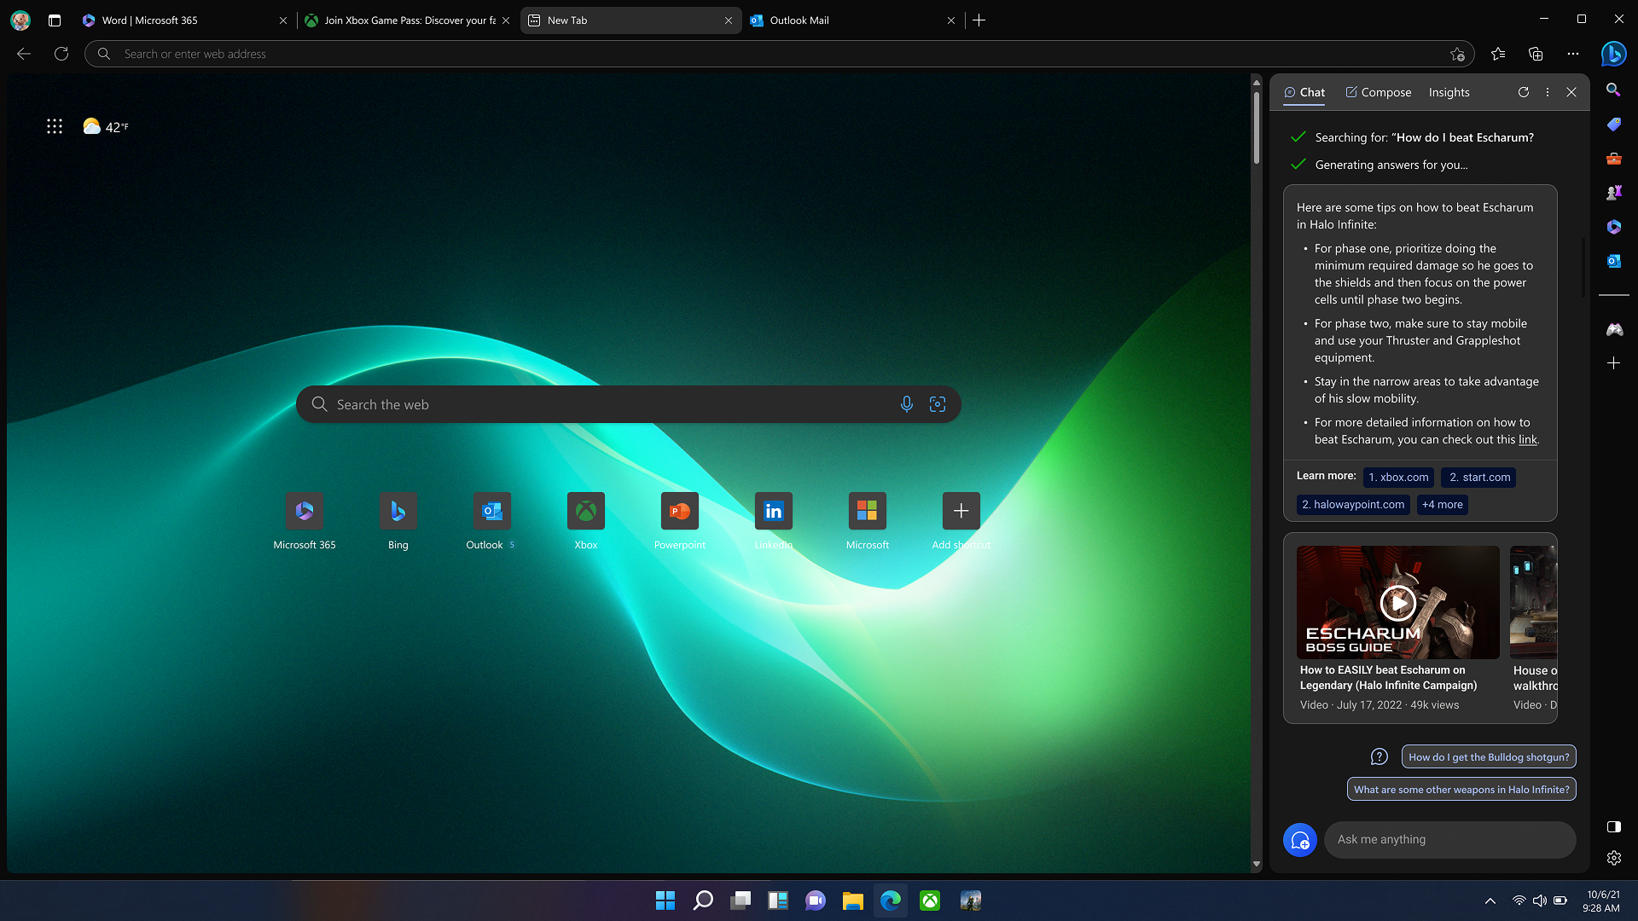
Task: Open chat panel more options menu
Action: [1548, 92]
